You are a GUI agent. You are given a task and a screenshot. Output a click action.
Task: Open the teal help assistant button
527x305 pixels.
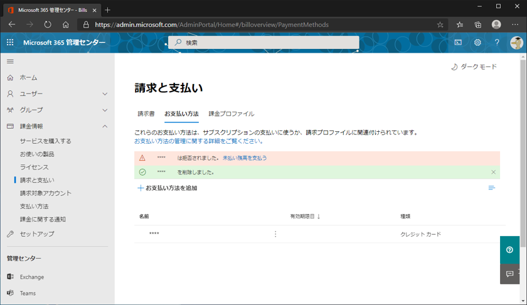[x=509, y=250]
